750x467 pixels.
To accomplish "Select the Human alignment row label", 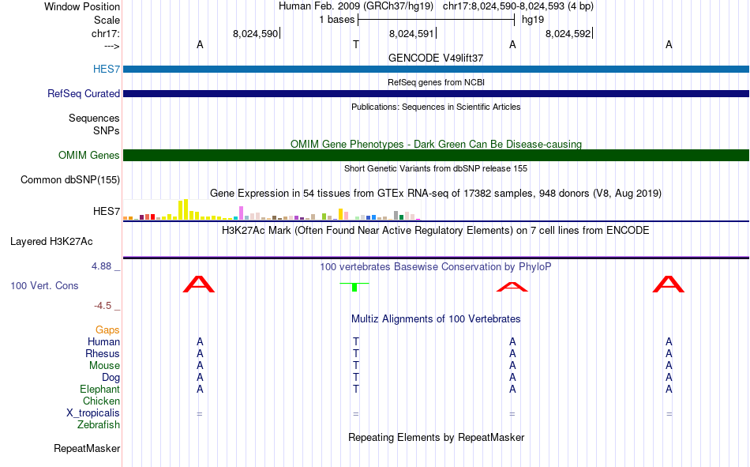I will (x=103, y=341).
